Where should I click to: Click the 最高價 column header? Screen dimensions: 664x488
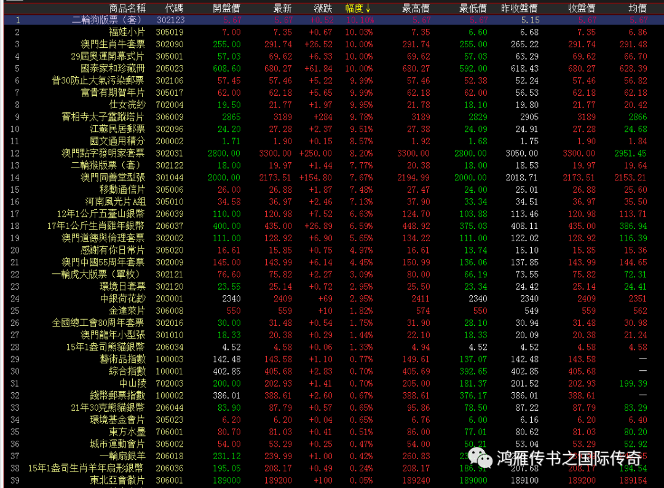point(416,8)
